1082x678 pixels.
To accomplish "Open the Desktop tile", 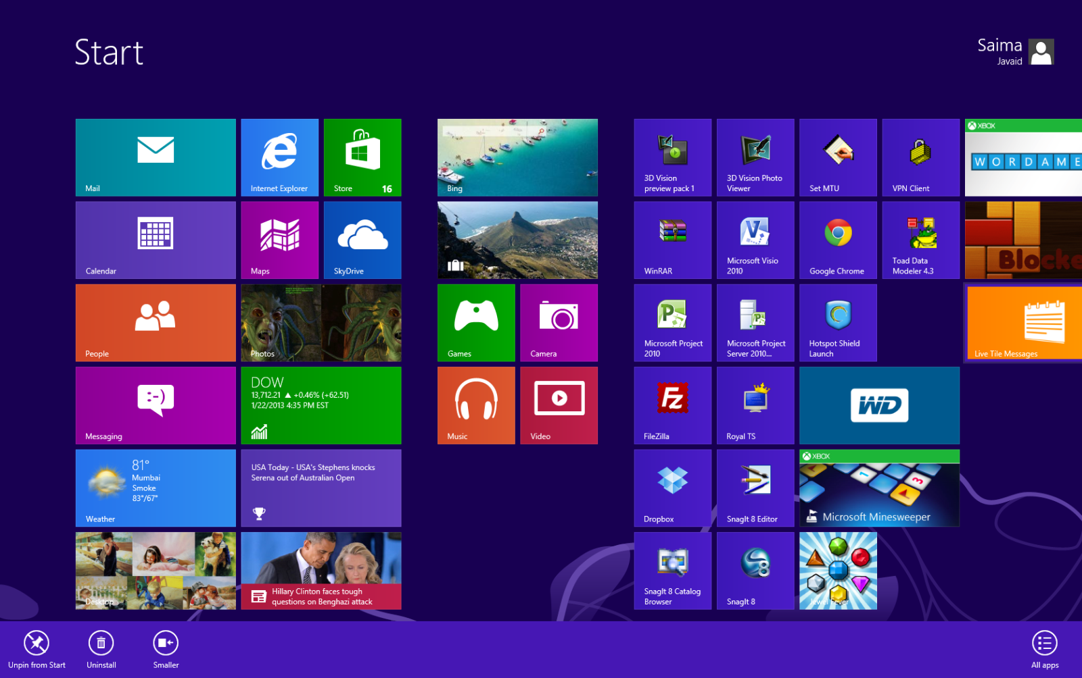I will tap(156, 571).
